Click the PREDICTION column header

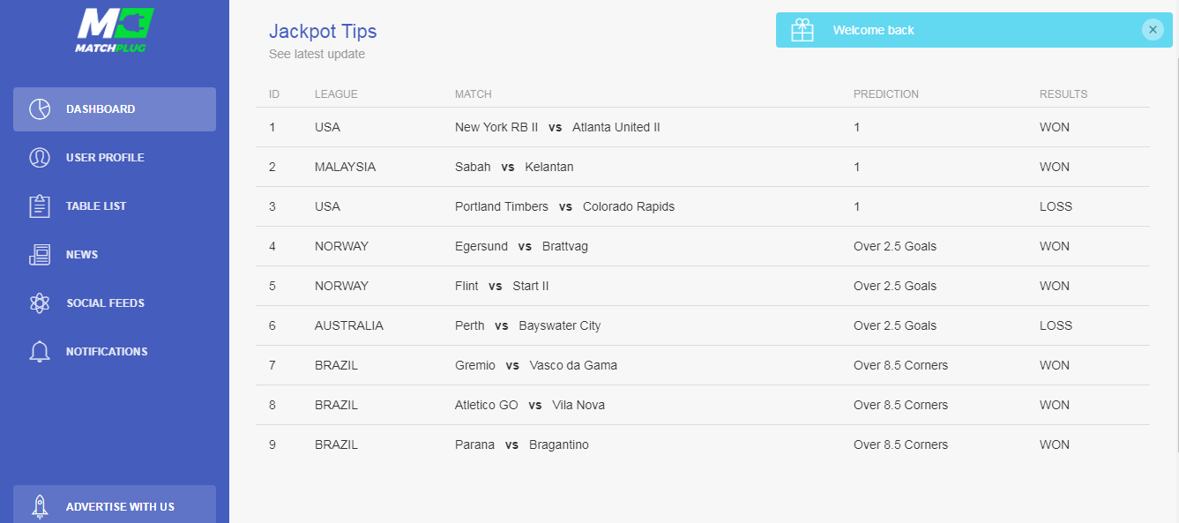[886, 94]
